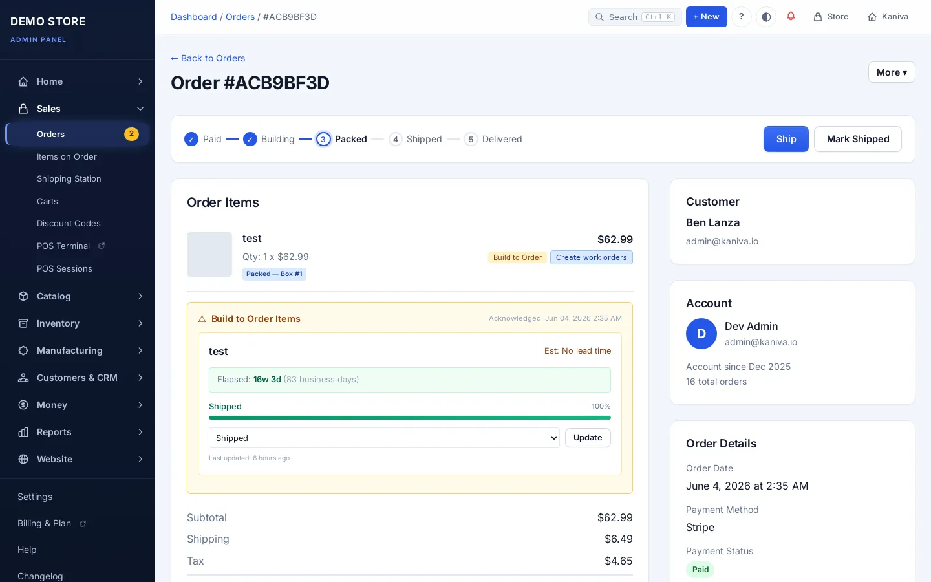
Task: Toggle dark mode theme switch
Action: (x=766, y=17)
